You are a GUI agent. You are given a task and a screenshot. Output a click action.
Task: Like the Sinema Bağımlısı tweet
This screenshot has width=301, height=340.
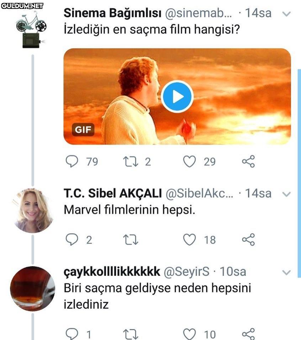(x=189, y=162)
